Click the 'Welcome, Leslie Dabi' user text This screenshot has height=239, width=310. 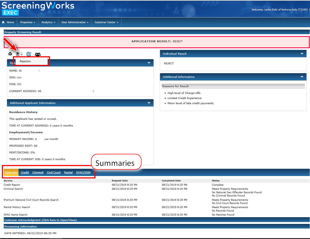280,9
